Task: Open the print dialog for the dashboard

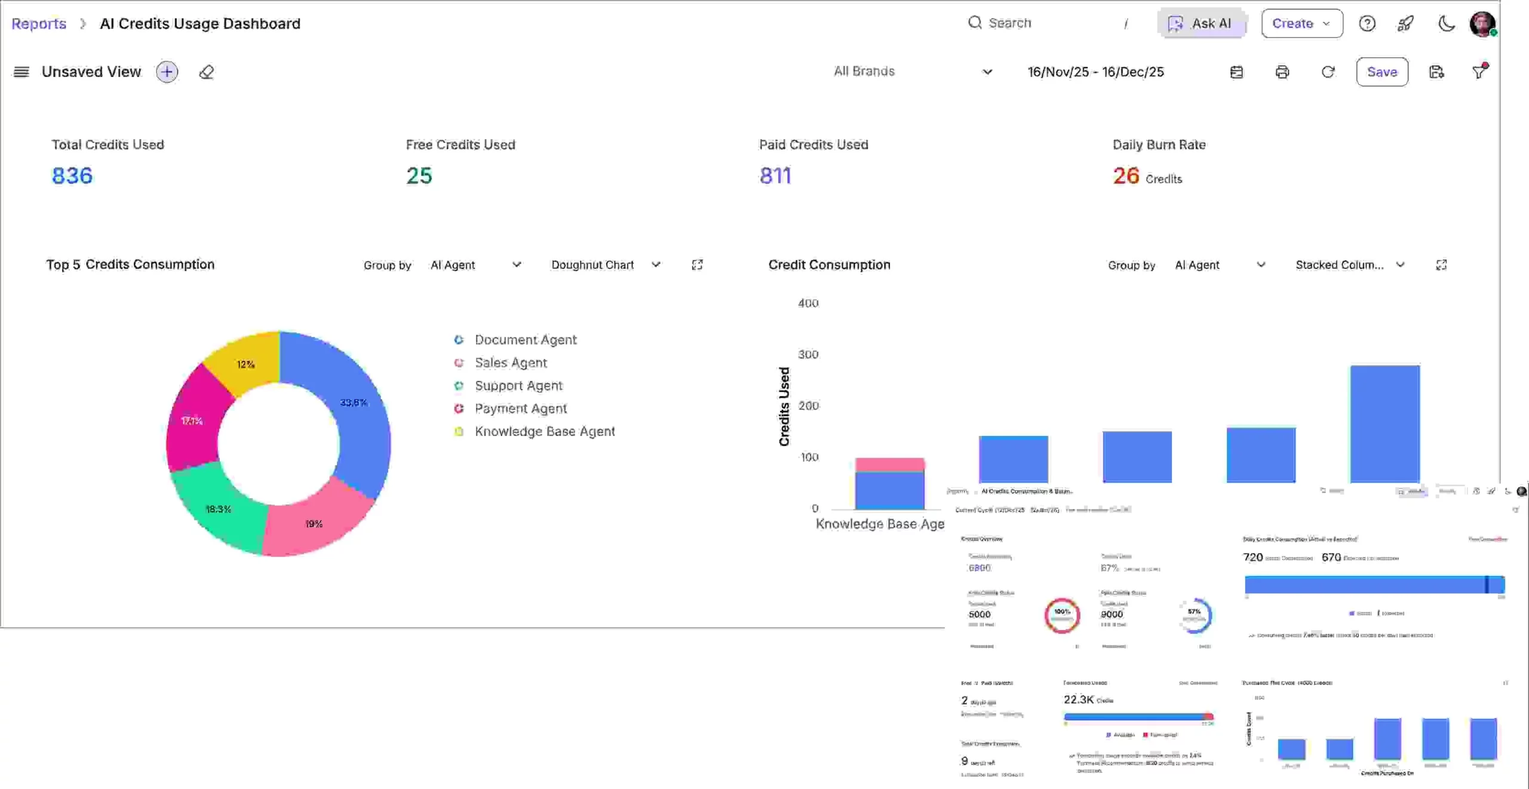Action: [1282, 72]
